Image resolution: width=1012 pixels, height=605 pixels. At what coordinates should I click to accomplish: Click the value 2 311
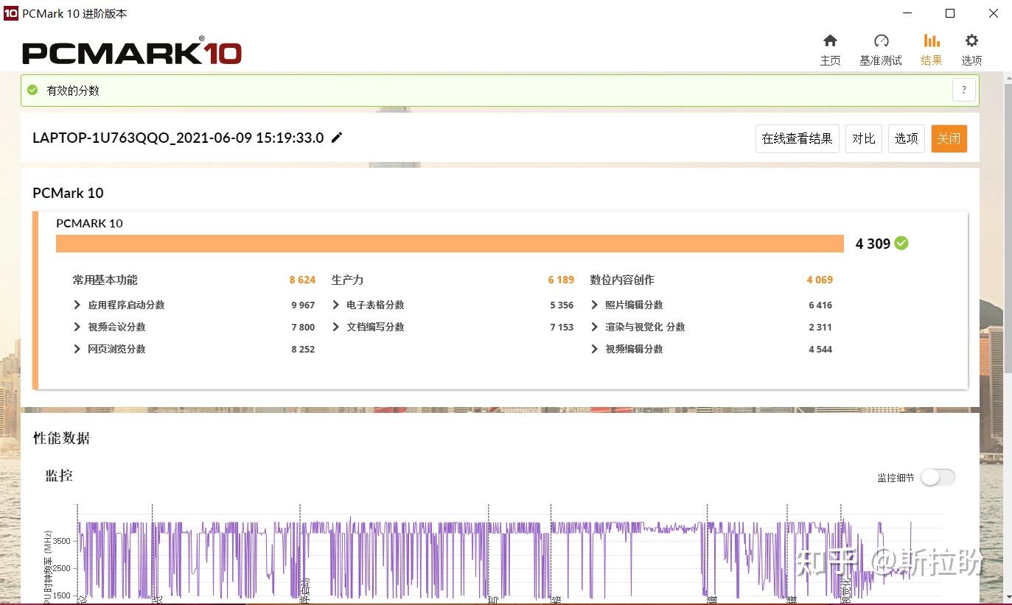click(820, 327)
